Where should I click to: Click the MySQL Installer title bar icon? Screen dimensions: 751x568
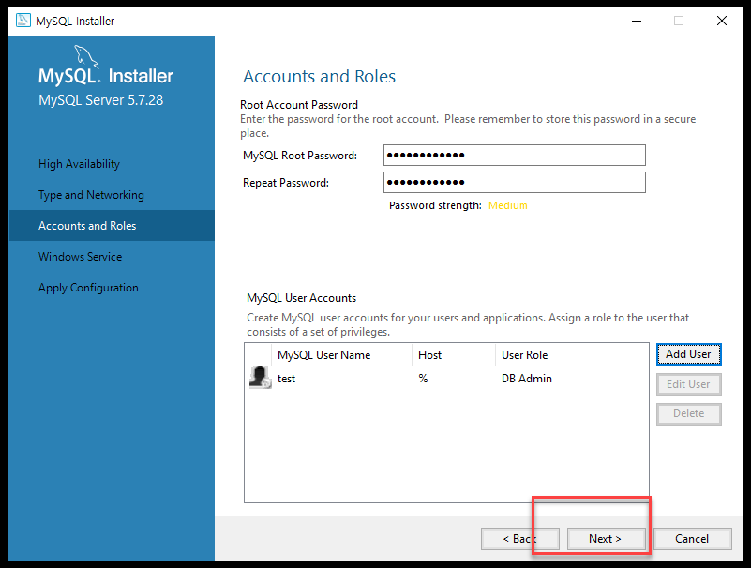click(x=23, y=21)
